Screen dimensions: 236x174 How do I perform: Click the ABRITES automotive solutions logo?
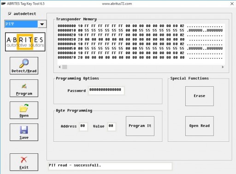coord(25,42)
